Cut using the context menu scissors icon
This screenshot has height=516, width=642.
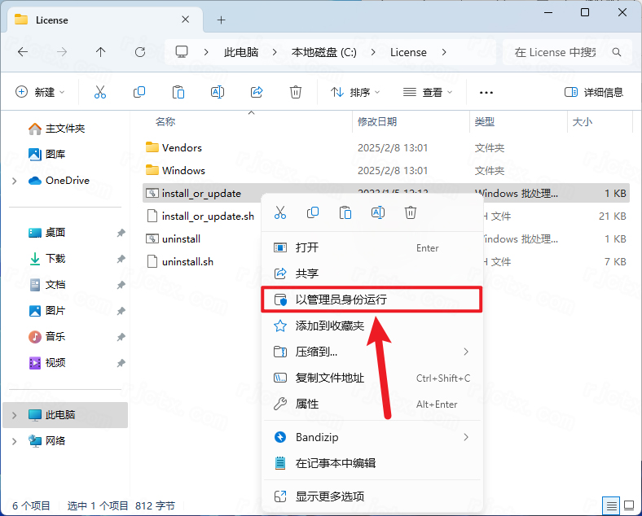[280, 212]
